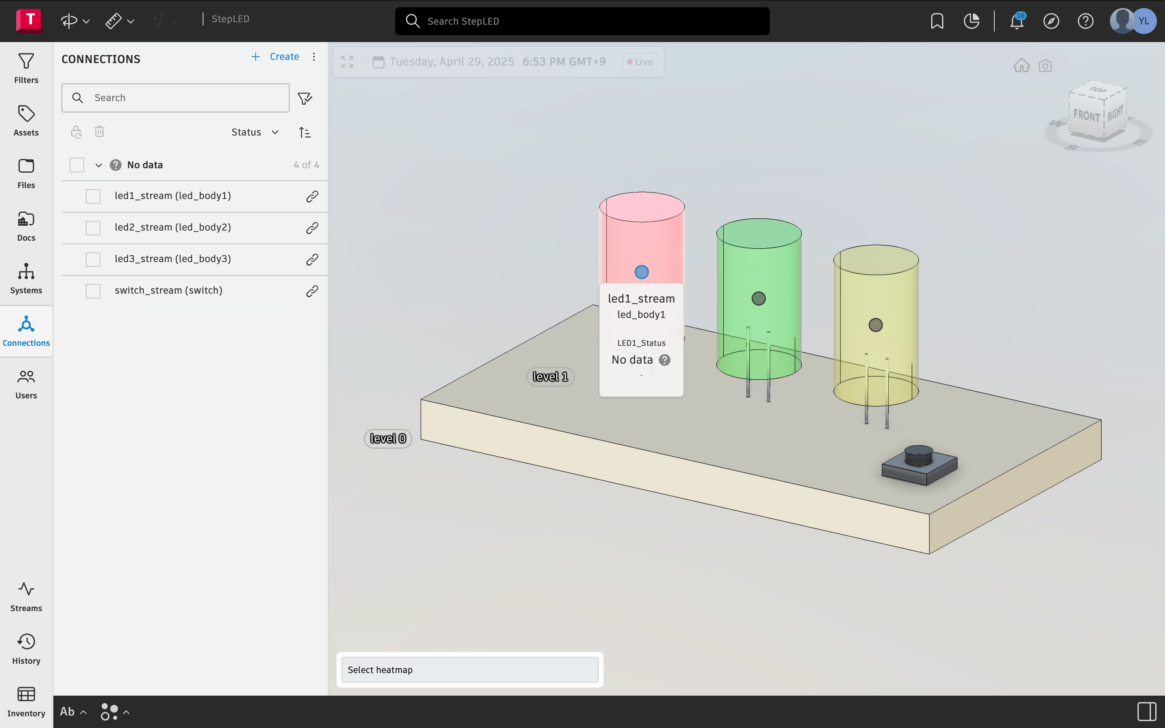Click Create connection button
Viewport: 1165px width, 728px height.
pyautogui.click(x=275, y=57)
